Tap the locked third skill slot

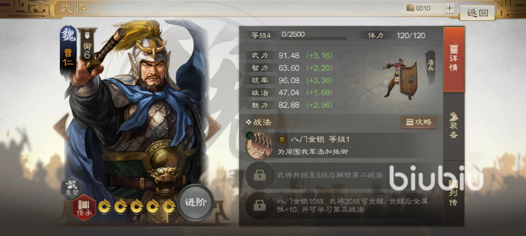pos(259,206)
